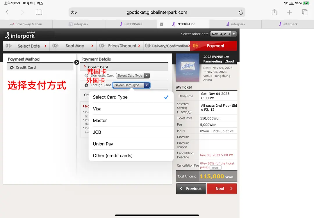Open the Select other date dropdown

(x=223, y=34)
